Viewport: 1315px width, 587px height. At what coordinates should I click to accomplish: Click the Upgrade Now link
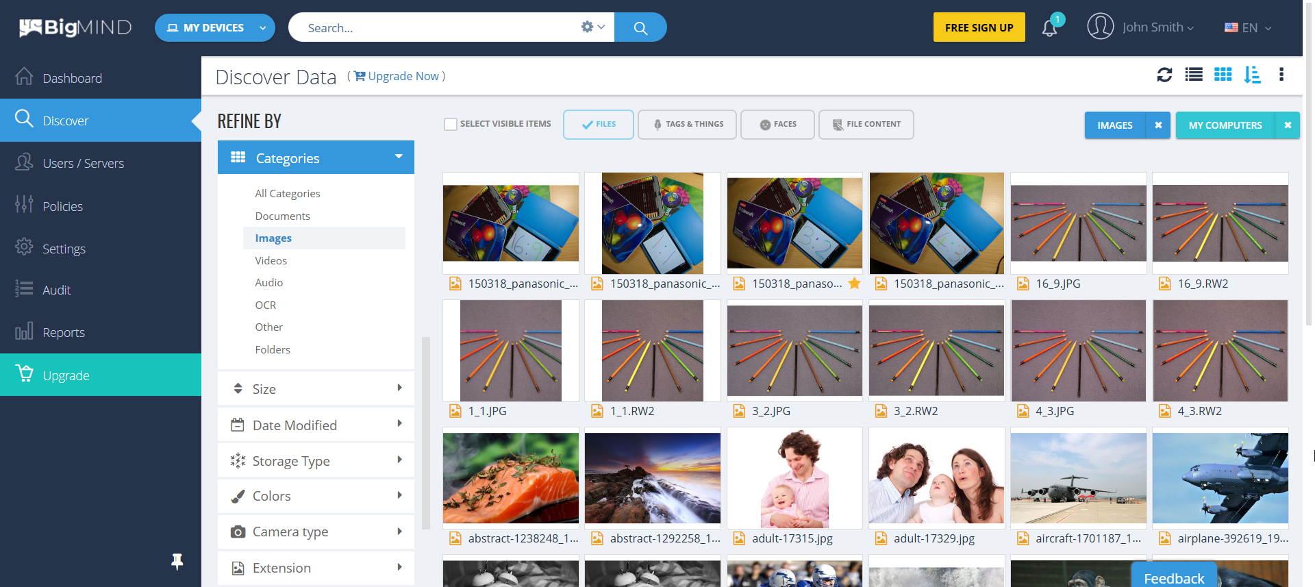pyautogui.click(x=397, y=76)
